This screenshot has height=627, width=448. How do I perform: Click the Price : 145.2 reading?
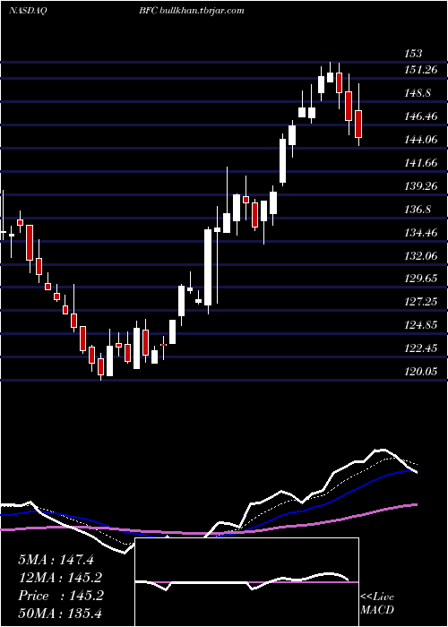[x=61, y=596]
